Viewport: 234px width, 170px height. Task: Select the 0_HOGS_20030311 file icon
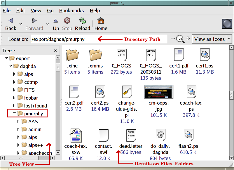[151, 55]
